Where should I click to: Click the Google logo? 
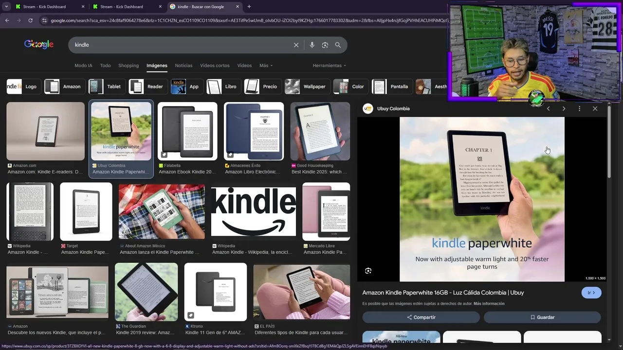39,44
